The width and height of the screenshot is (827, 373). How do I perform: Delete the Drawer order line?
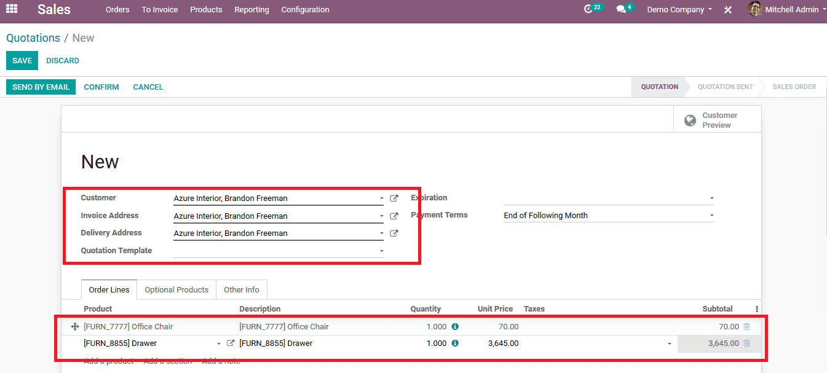pos(746,343)
